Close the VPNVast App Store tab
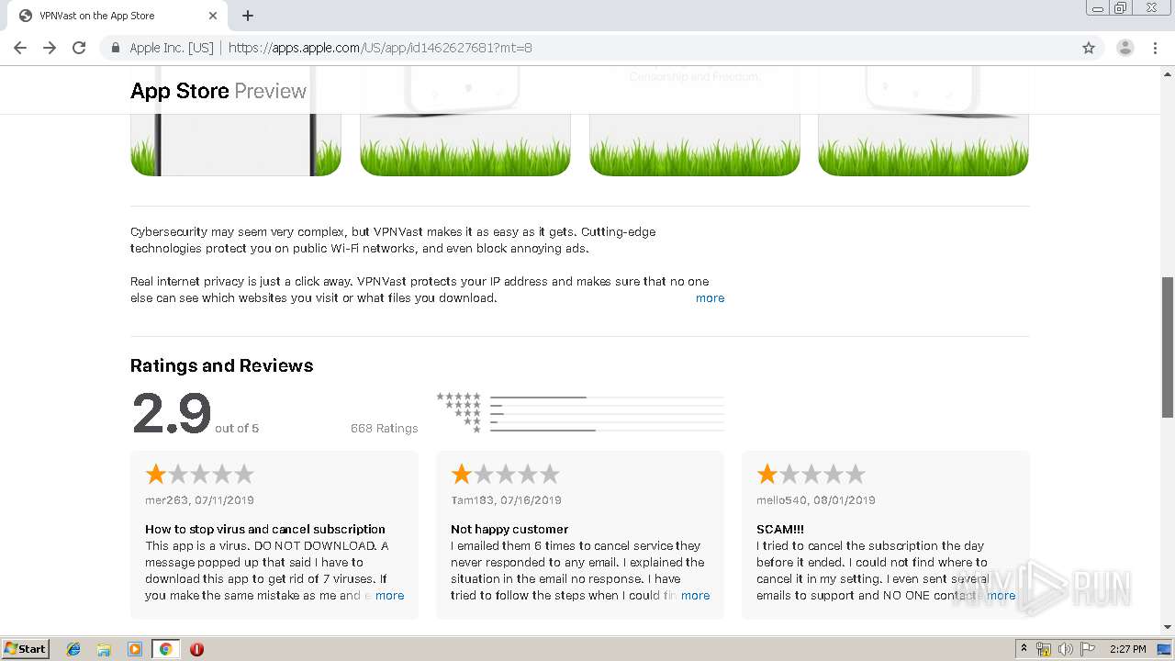This screenshot has width=1175, height=661. click(x=213, y=16)
